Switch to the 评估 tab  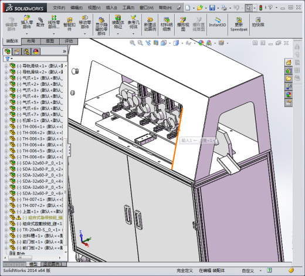pos(69,41)
